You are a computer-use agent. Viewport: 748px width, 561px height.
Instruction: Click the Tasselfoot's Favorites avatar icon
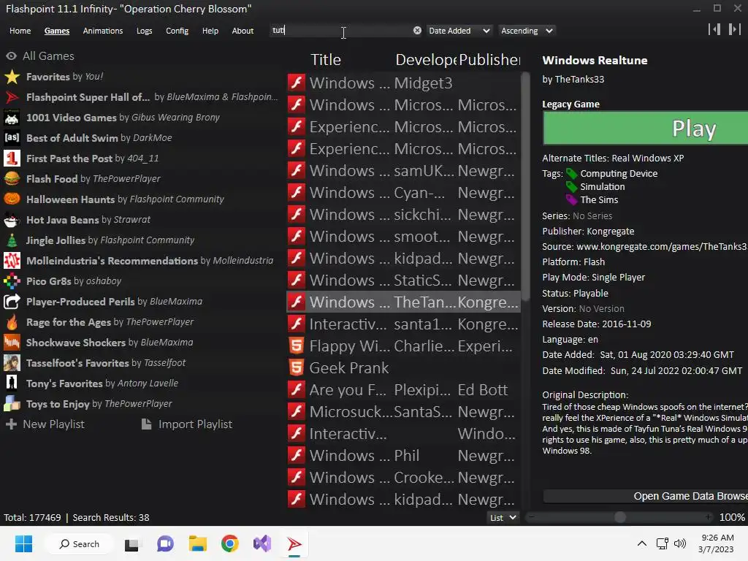click(12, 363)
